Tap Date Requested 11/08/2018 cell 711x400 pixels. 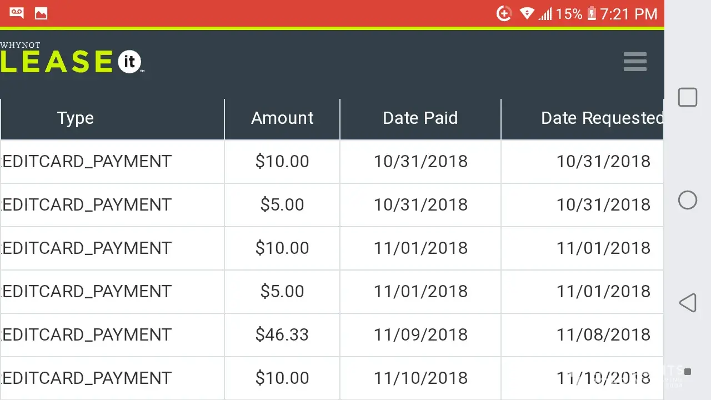pos(603,334)
